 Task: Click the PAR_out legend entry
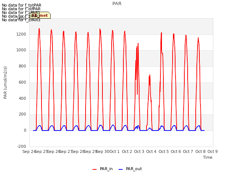[x=130, y=169]
